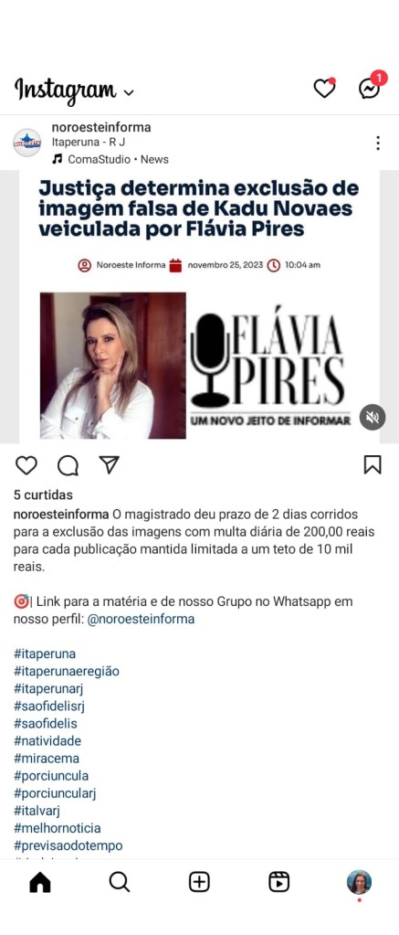Like the post with heart icon
The image size is (399, 935).
click(26, 465)
